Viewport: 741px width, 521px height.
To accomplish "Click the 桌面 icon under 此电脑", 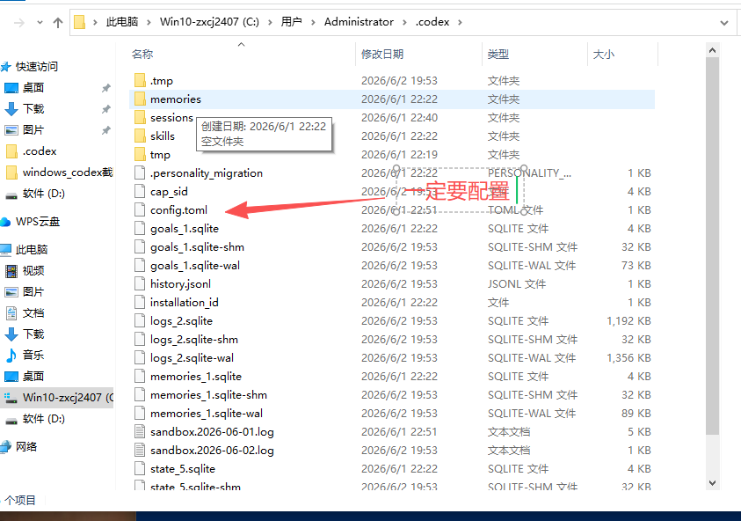I will (11, 376).
